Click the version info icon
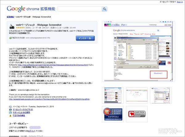The width and height of the screenshot is (185, 137). click(10, 107)
